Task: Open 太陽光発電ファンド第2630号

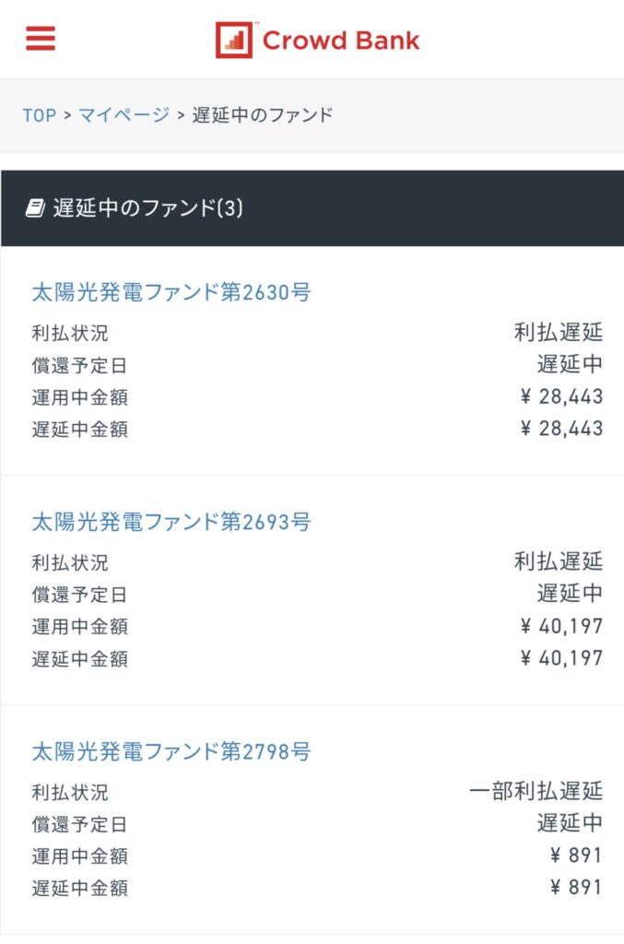Action: click(x=171, y=293)
